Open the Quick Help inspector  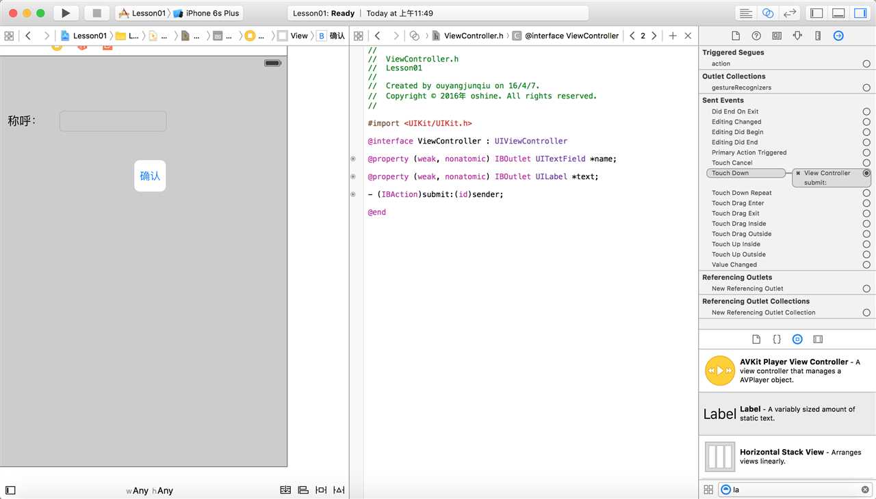756,36
